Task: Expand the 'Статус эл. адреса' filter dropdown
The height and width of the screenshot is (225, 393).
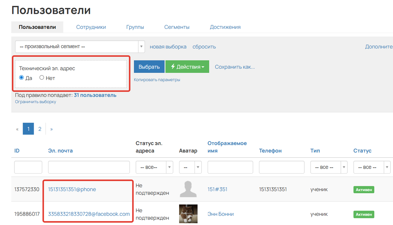Action: point(155,167)
